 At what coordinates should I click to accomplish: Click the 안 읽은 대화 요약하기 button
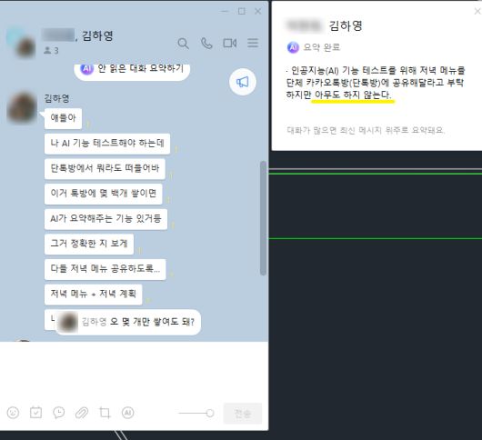point(132,69)
